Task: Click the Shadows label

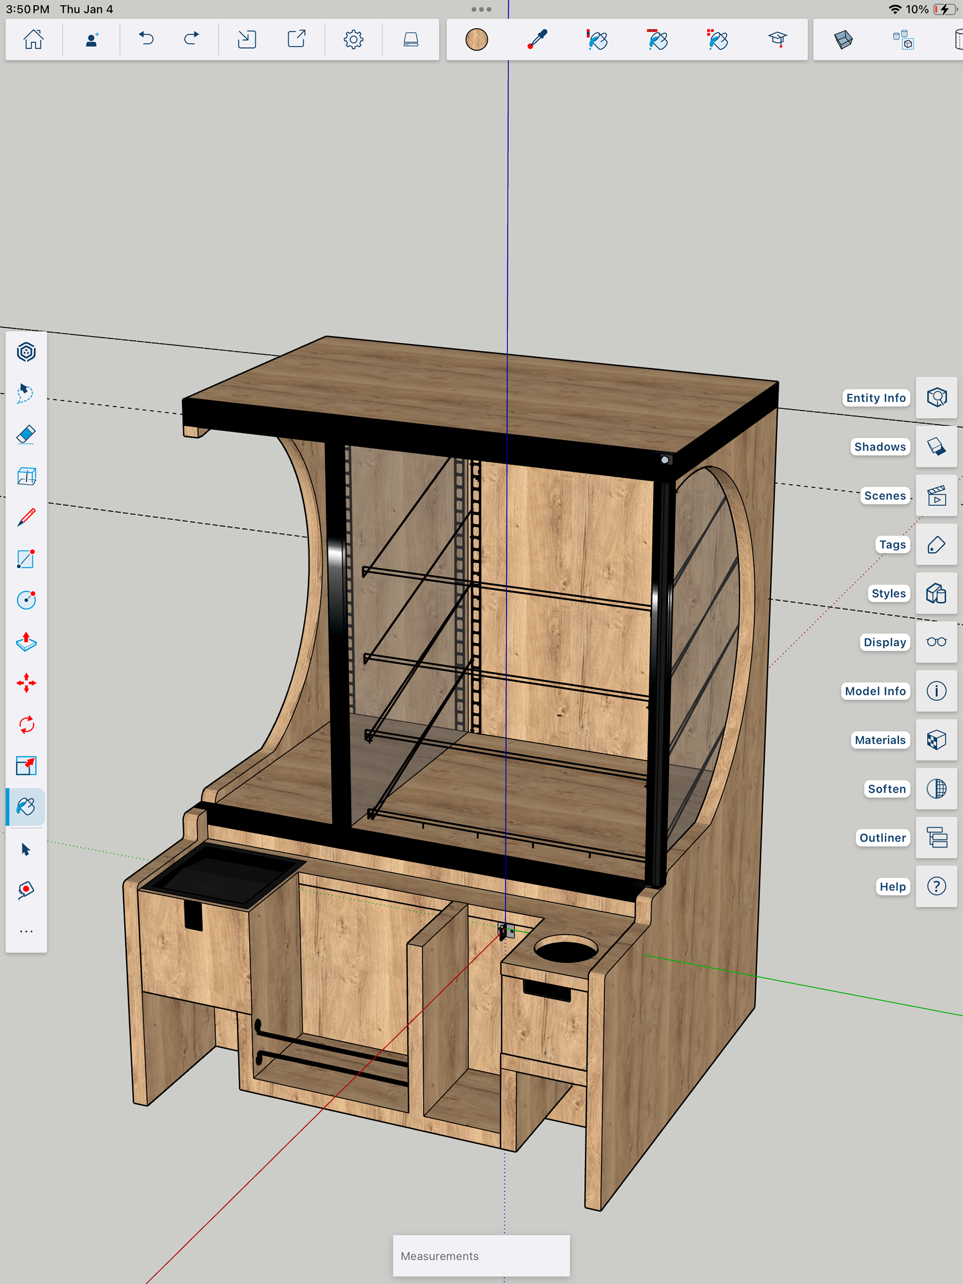Action: [x=879, y=446]
